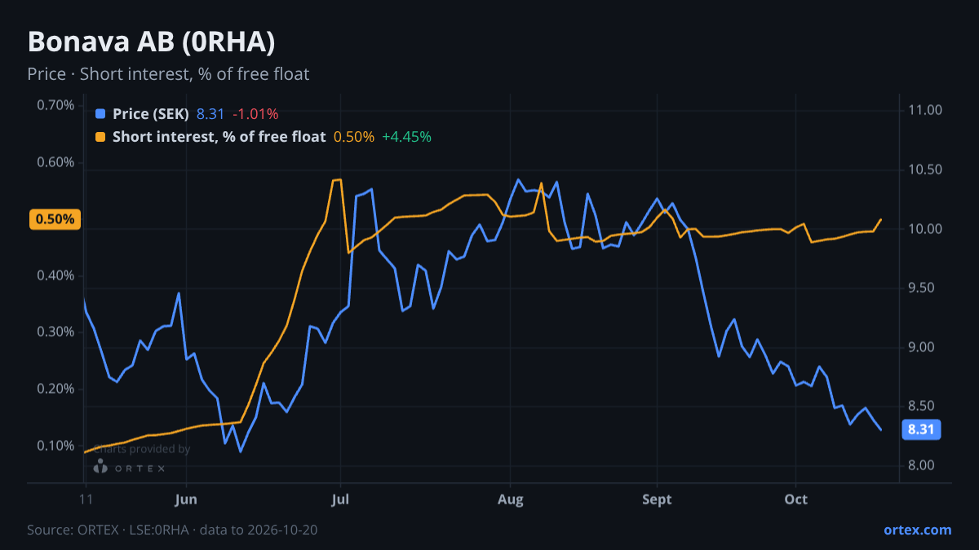
Task: Click the 11.00 right axis label
Action: (925, 111)
